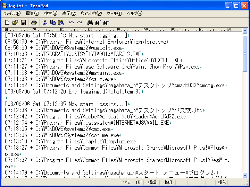Click the line with Psp.exe
The height and width of the screenshot is (187, 250).
103,66
